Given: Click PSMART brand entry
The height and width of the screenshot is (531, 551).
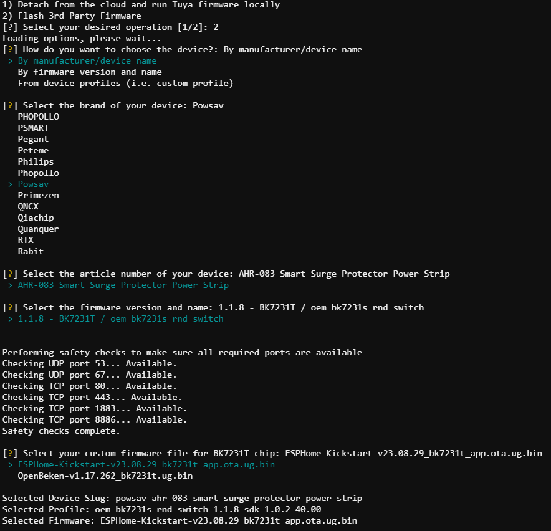Looking at the screenshot, I should [x=34, y=128].
